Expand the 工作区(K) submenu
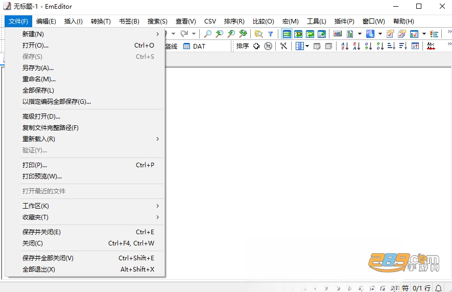 coord(157,206)
